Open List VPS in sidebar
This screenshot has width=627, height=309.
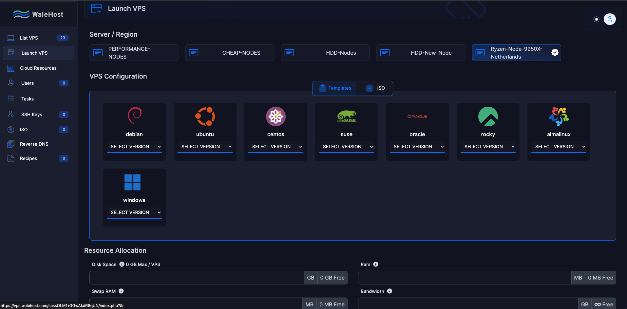pyautogui.click(x=38, y=38)
